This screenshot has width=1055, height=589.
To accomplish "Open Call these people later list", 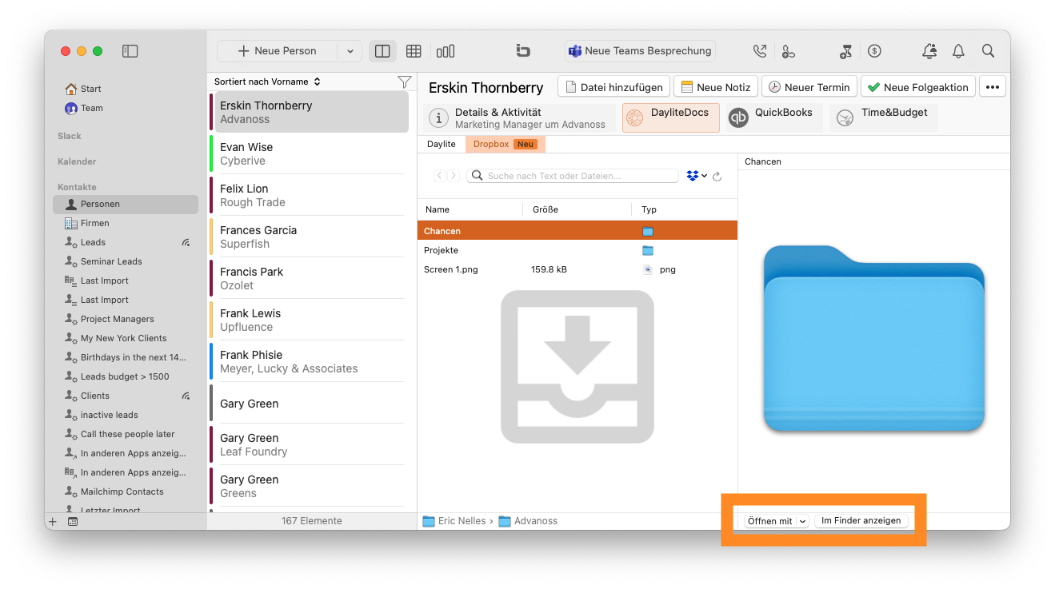I will (x=126, y=435).
